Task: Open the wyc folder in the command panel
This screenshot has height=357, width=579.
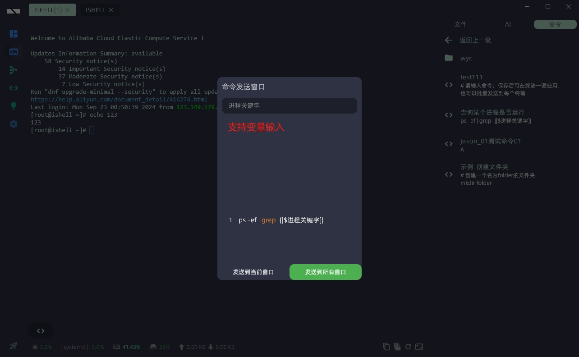Action: point(466,58)
